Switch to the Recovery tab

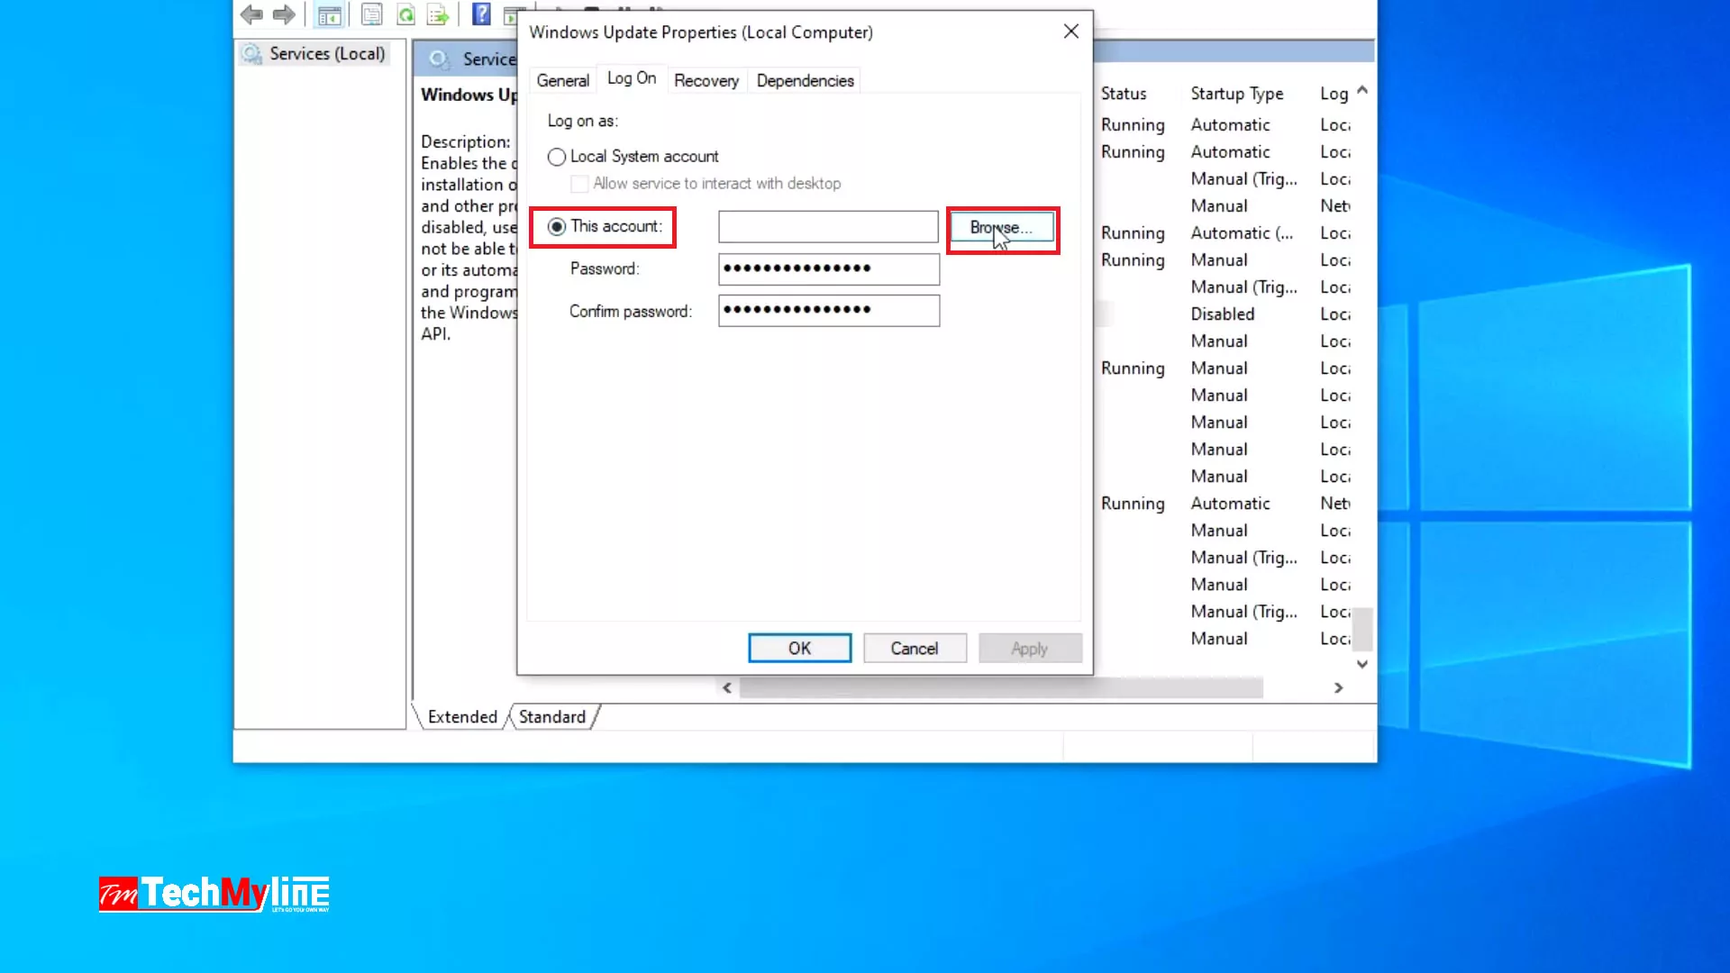coord(706,81)
